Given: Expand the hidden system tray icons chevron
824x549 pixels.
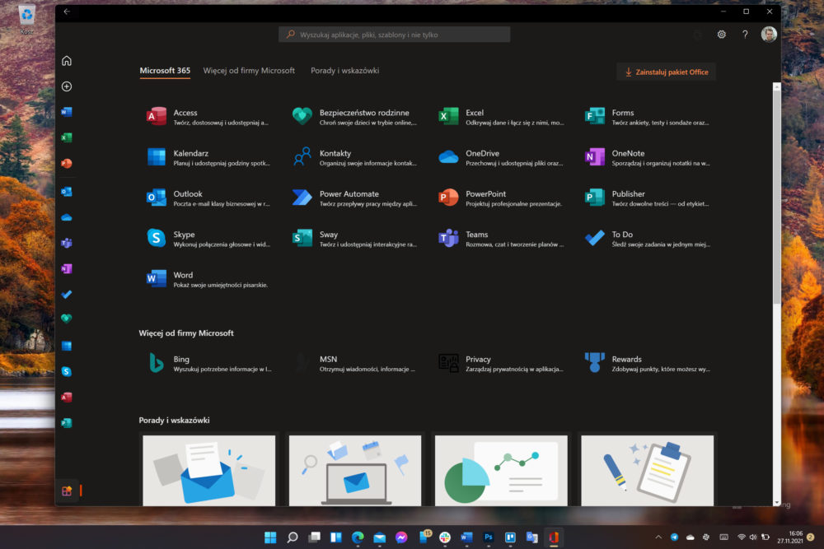Looking at the screenshot, I should tap(658, 537).
